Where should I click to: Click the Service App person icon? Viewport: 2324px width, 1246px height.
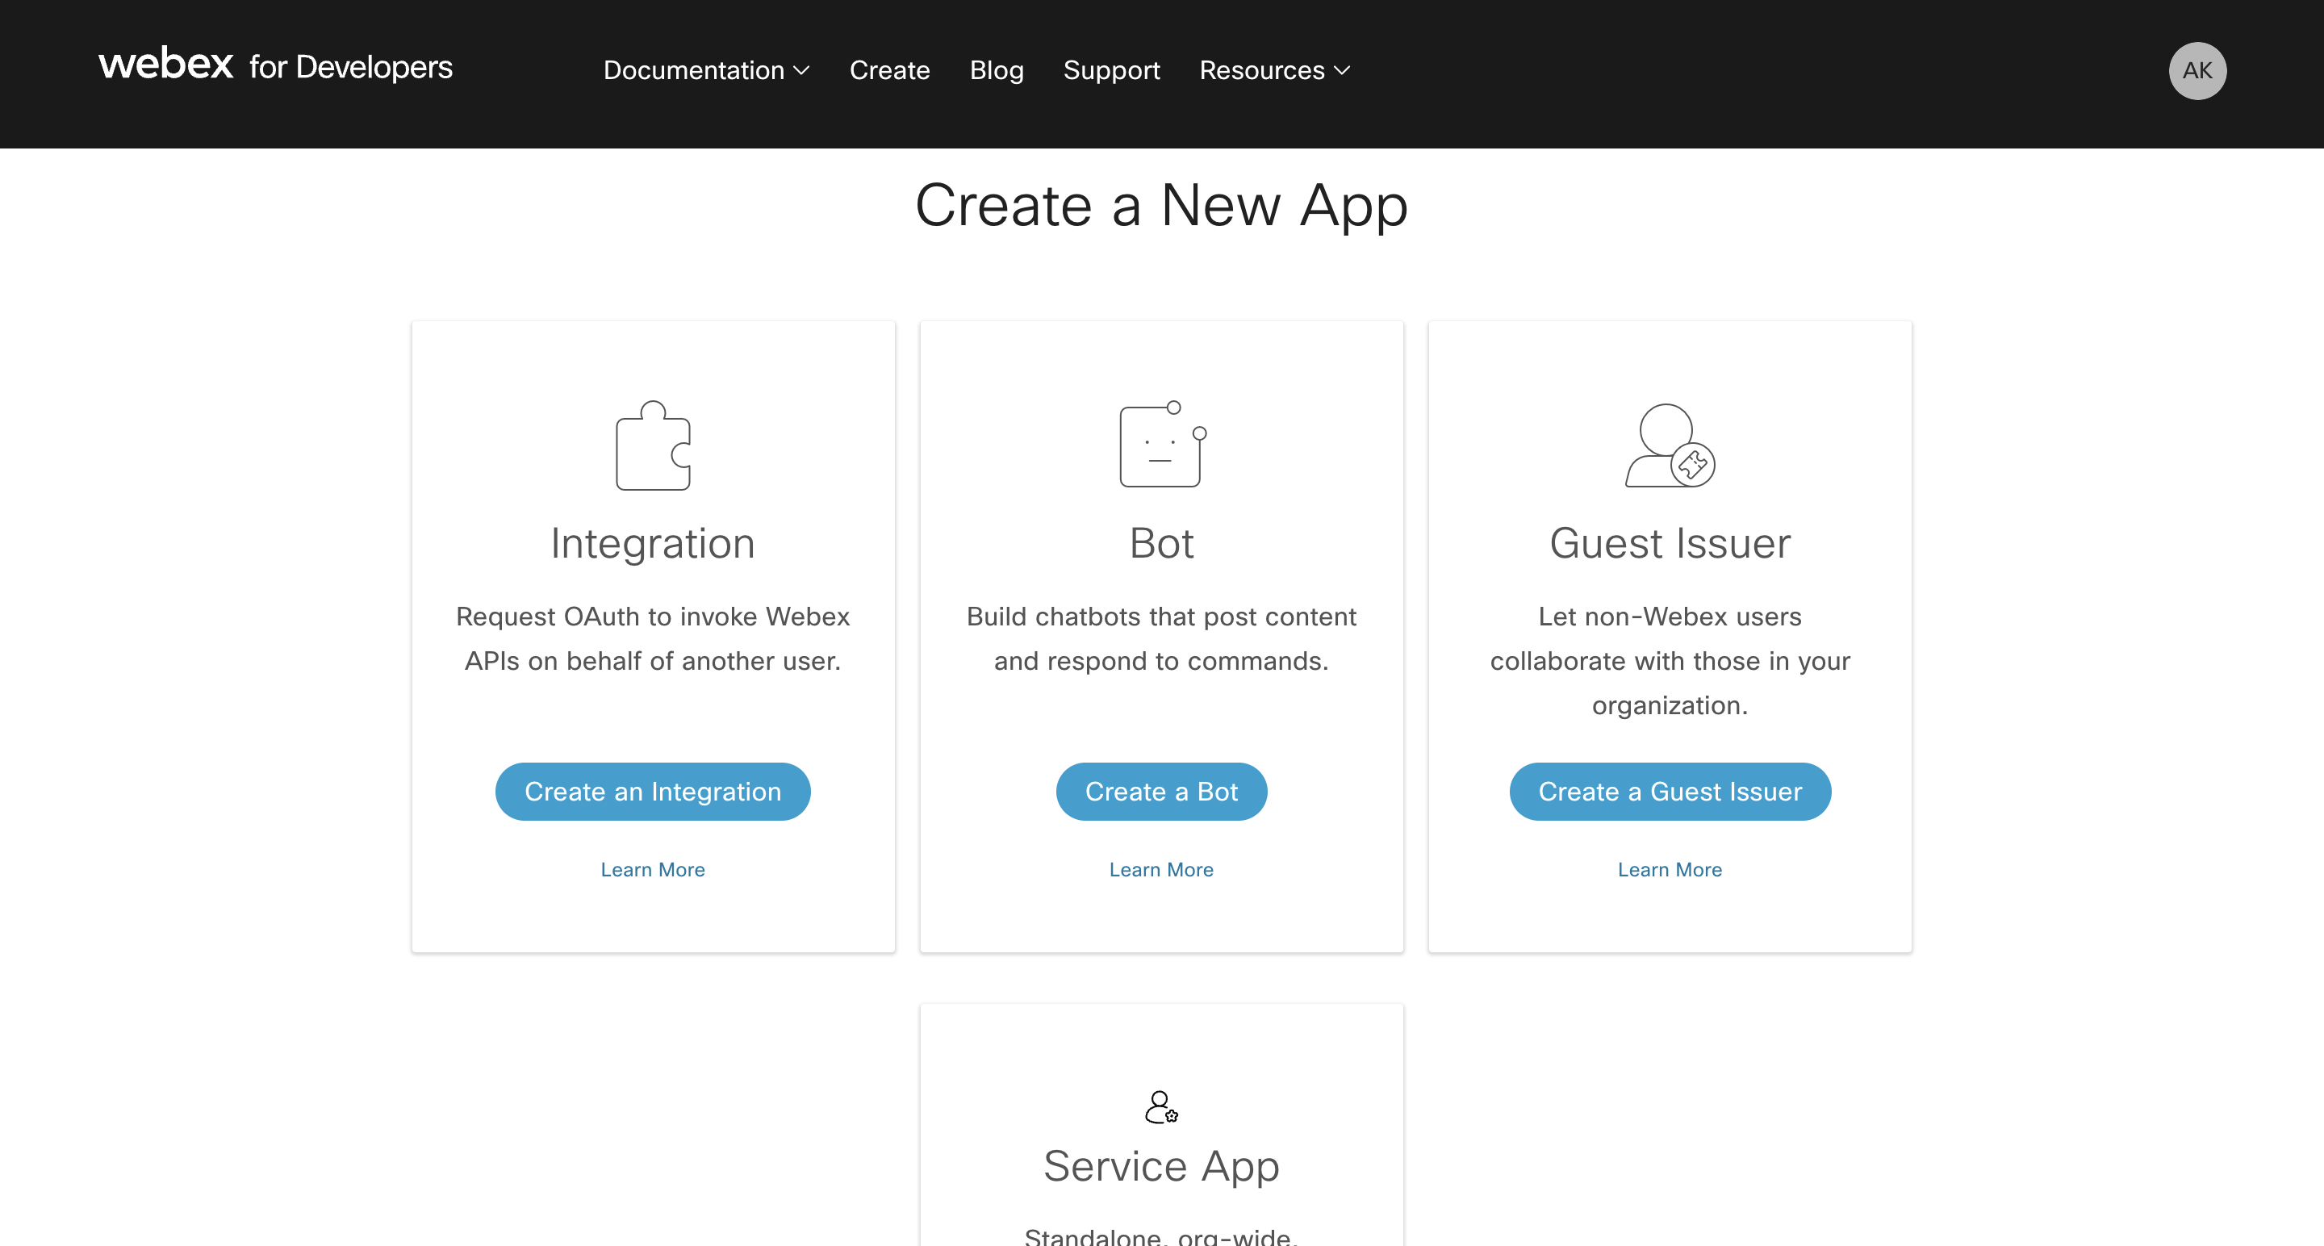click(1161, 1108)
